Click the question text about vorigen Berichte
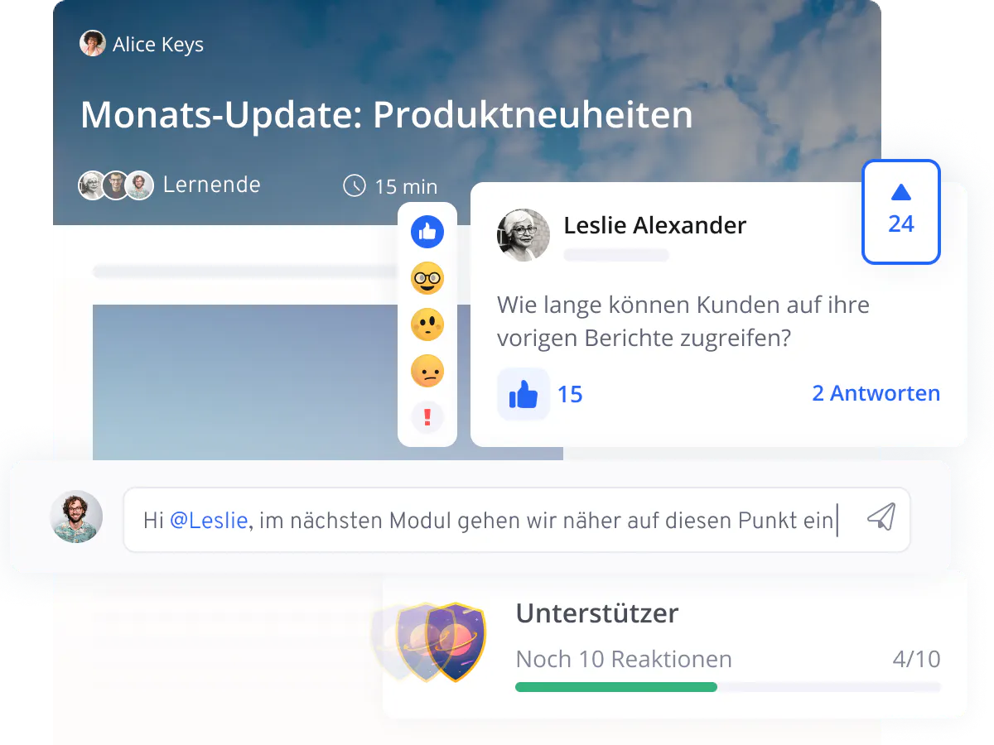The image size is (994, 745). pos(683,321)
